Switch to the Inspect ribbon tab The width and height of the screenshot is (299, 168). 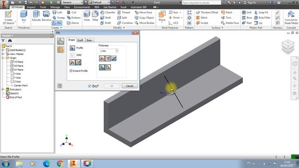pyautogui.click(x=31, y=7)
